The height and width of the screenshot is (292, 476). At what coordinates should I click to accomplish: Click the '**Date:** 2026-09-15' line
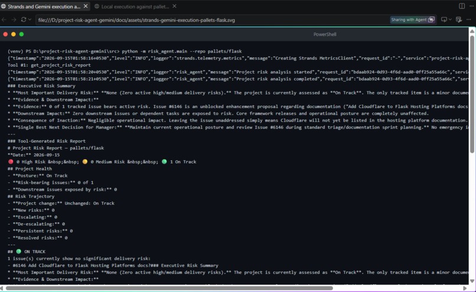point(34,155)
